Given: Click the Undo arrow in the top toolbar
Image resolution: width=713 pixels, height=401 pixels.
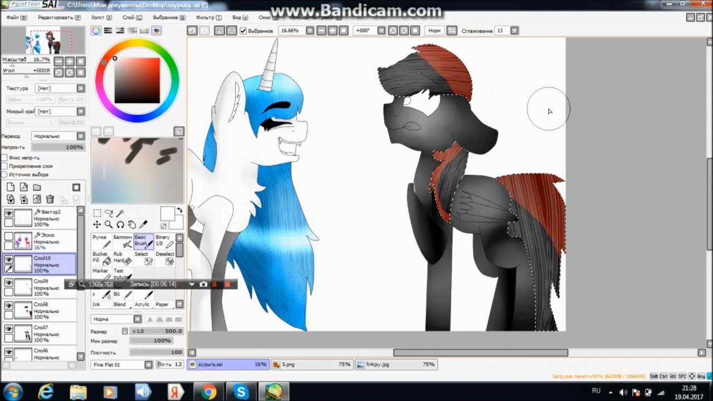Looking at the screenshot, I should 192,31.
